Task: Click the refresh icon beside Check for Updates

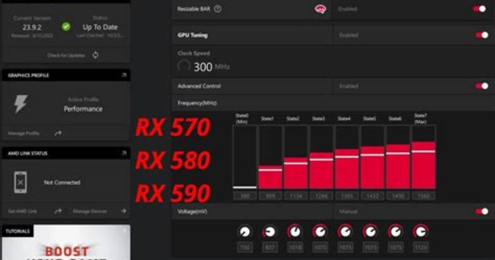Action: click(95, 55)
